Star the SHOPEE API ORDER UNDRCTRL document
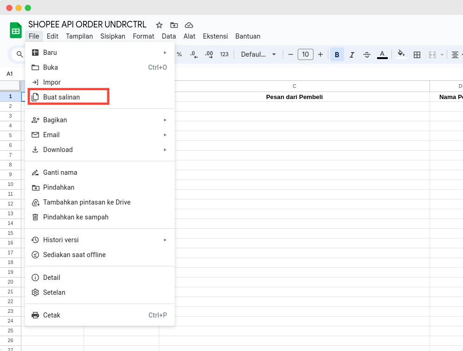The width and height of the screenshot is (463, 351). pyautogui.click(x=159, y=25)
